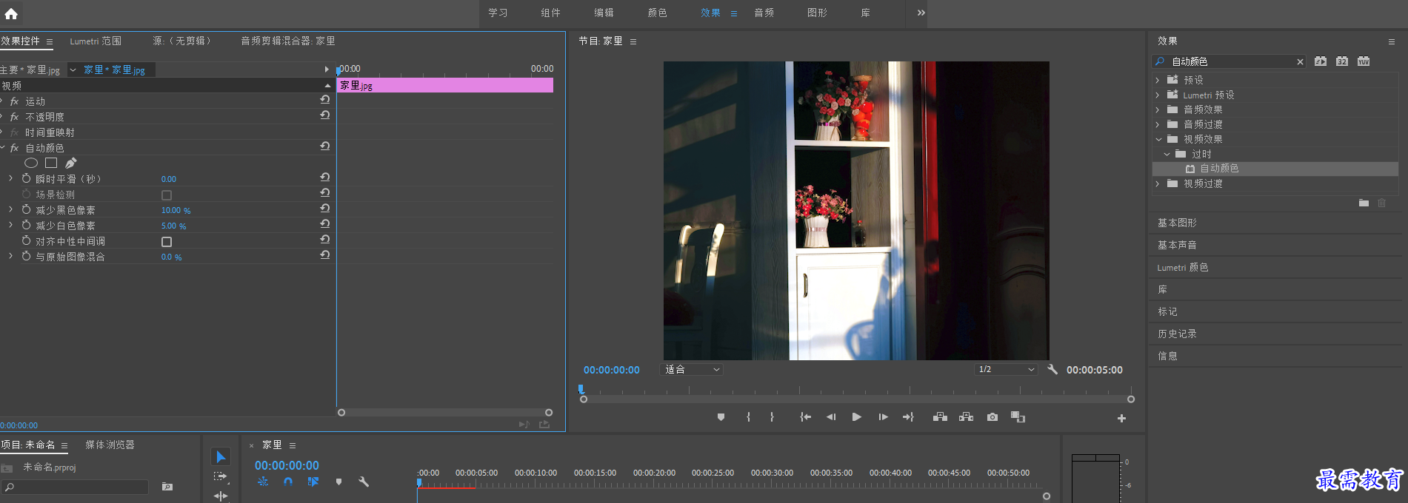
Task: Click the 5.00 % 减少白色像素 value
Action: [173, 226]
